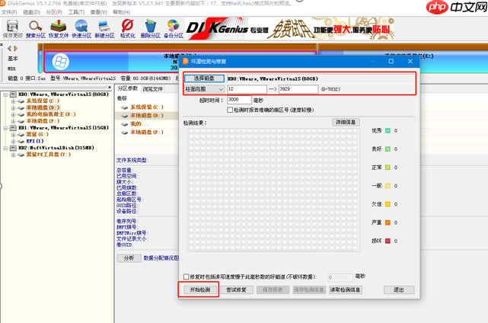Expand the 本地磁盘(F:) tree node
Screen dimensions: 488x323
point(13,121)
